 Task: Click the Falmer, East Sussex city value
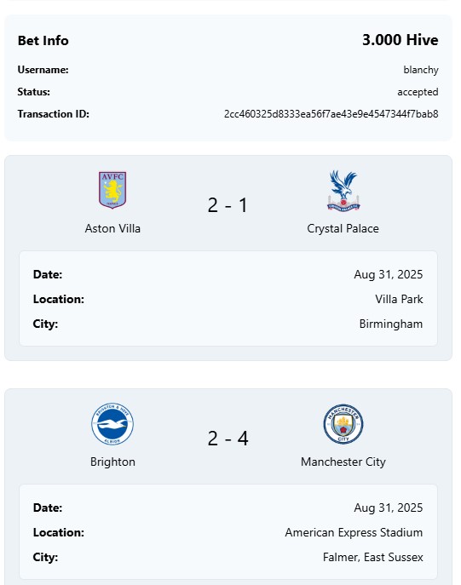[x=373, y=557]
